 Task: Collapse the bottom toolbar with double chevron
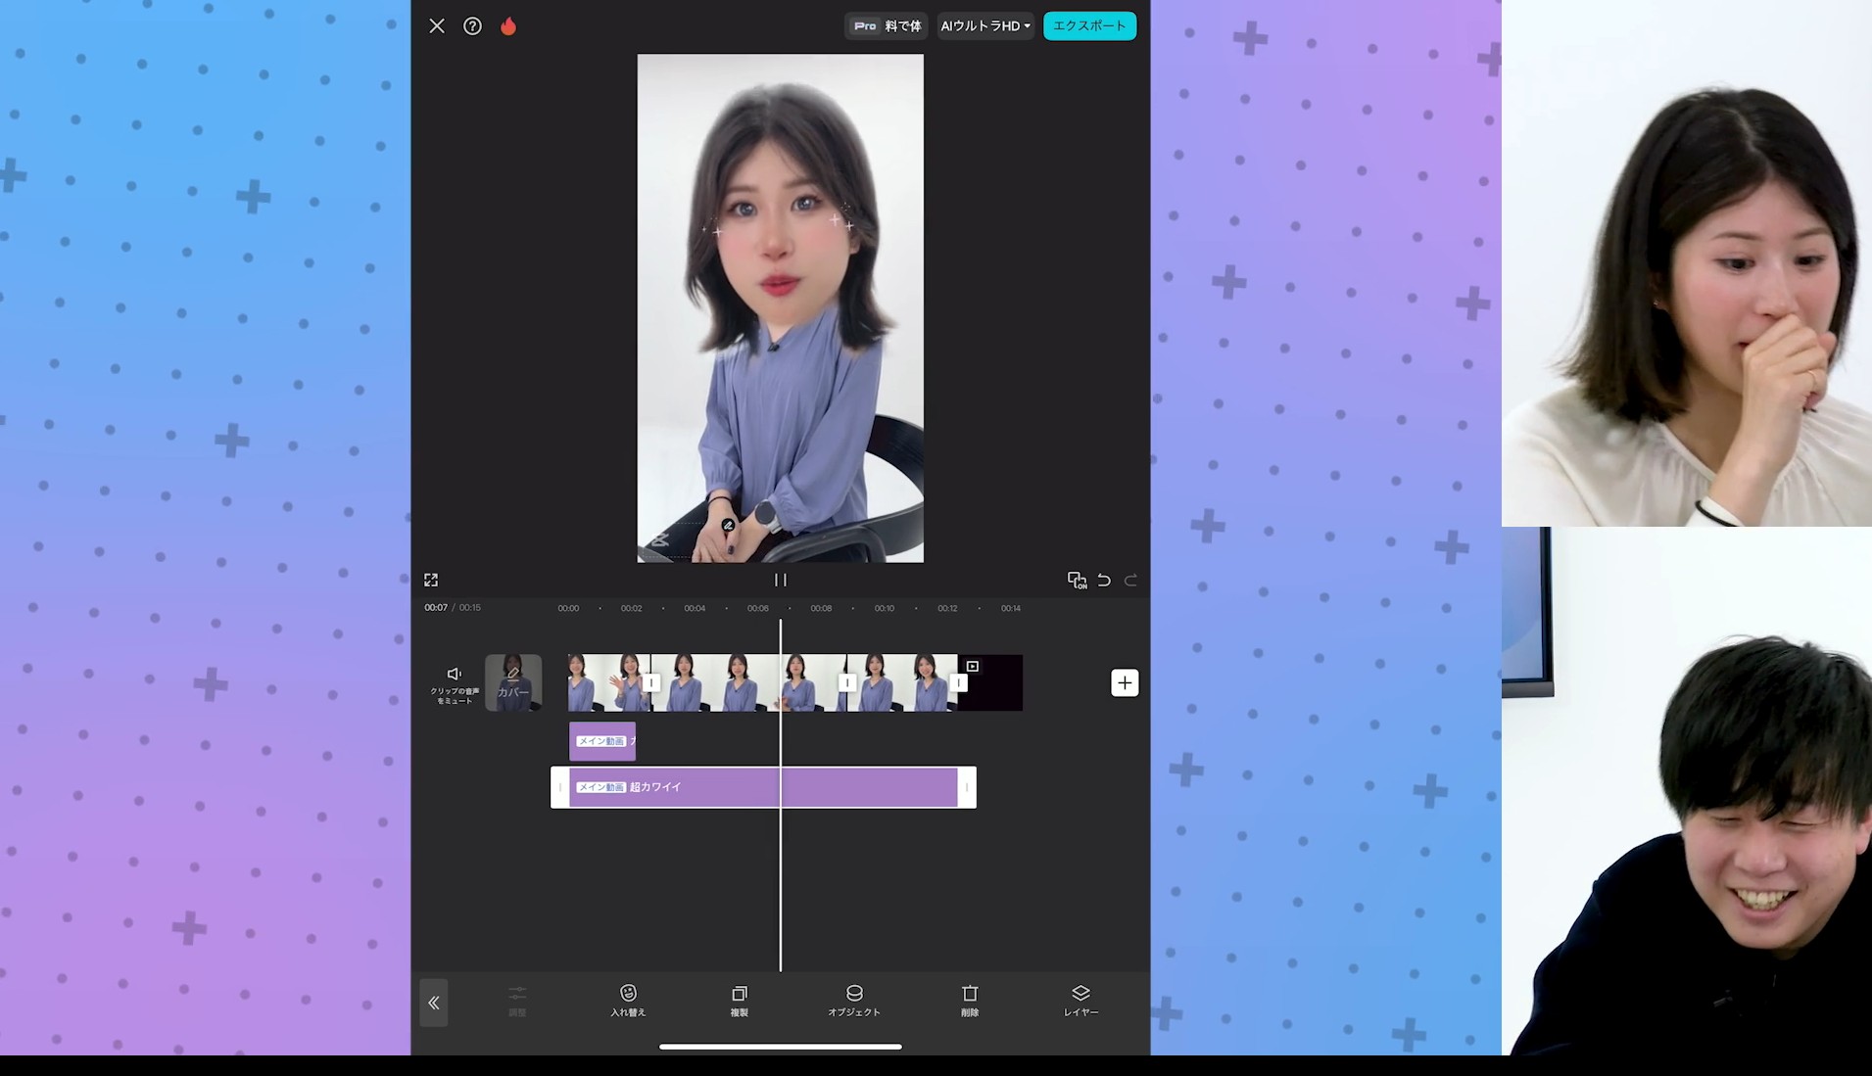[x=434, y=1003]
